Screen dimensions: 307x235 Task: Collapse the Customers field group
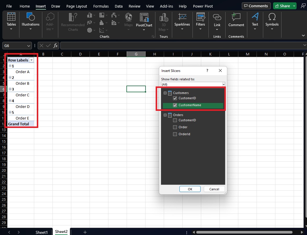point(165,93)
